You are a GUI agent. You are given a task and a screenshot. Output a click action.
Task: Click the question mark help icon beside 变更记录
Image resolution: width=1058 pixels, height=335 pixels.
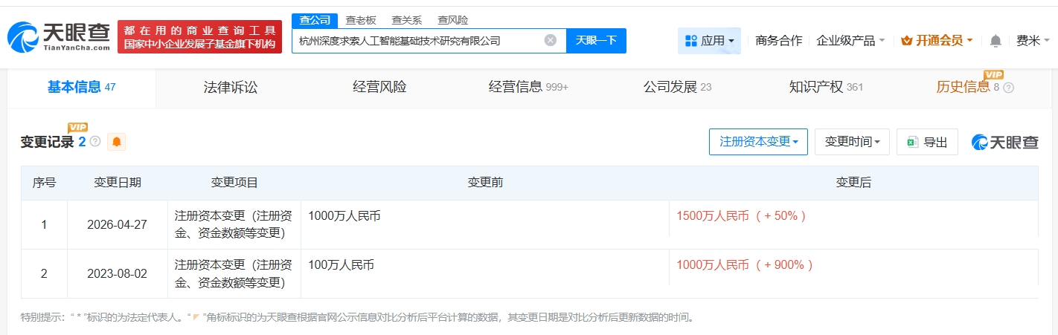pos(94,141)
